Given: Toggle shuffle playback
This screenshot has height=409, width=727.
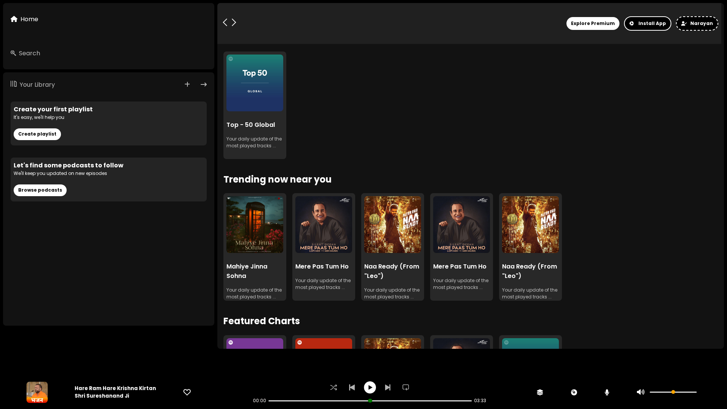Looking at the screenshot, I should [x=334, y=387].
